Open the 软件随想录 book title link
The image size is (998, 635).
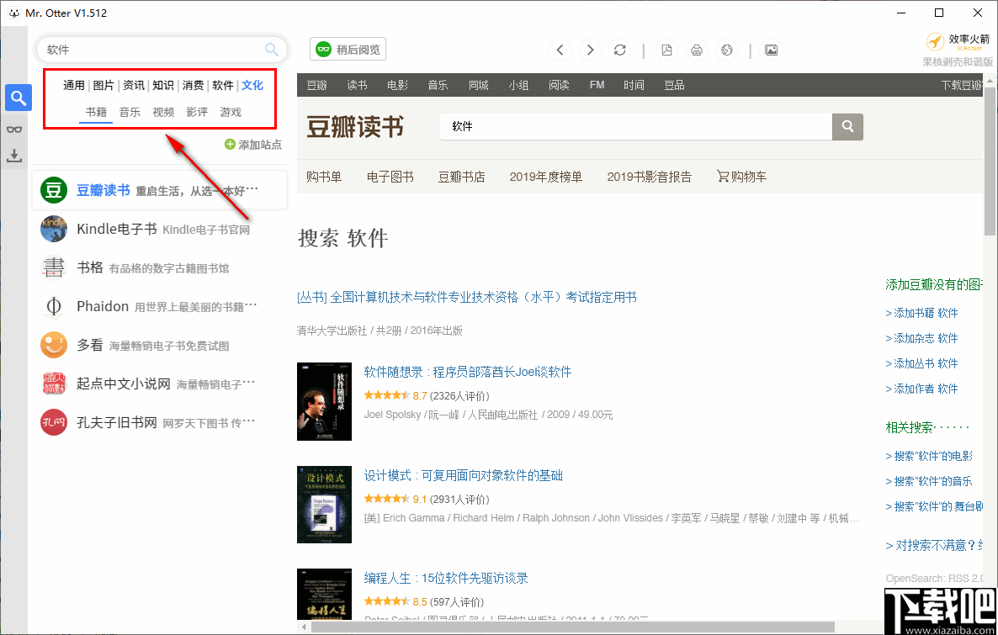pos(468,372)
